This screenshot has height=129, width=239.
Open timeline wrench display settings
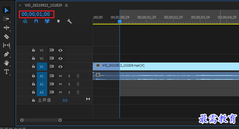69,21
